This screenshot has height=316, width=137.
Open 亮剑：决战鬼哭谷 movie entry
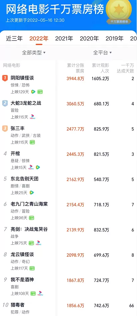click(29, 229)
